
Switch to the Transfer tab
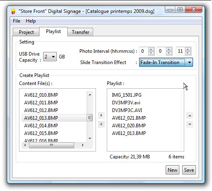tap(80, 32)
